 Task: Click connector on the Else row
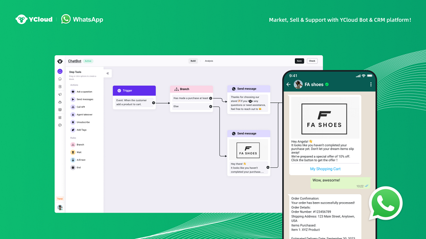tap(211, 106)
